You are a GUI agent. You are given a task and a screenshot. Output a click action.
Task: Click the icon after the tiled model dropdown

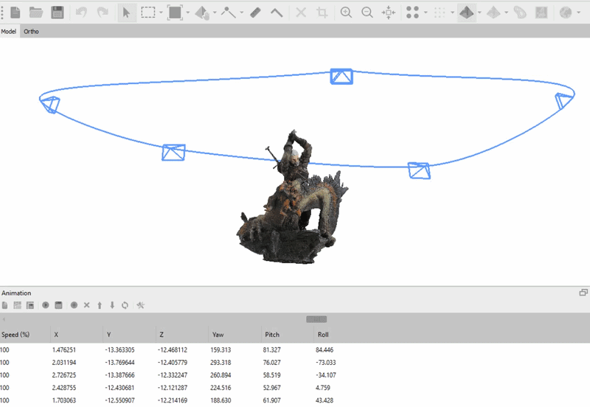[521, 13]
